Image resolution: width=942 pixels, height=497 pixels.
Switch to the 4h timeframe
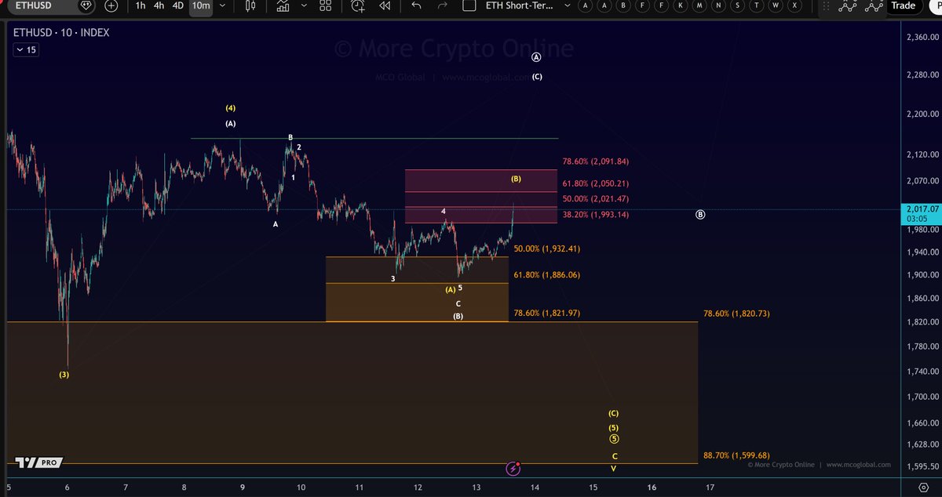pos(159,5)
